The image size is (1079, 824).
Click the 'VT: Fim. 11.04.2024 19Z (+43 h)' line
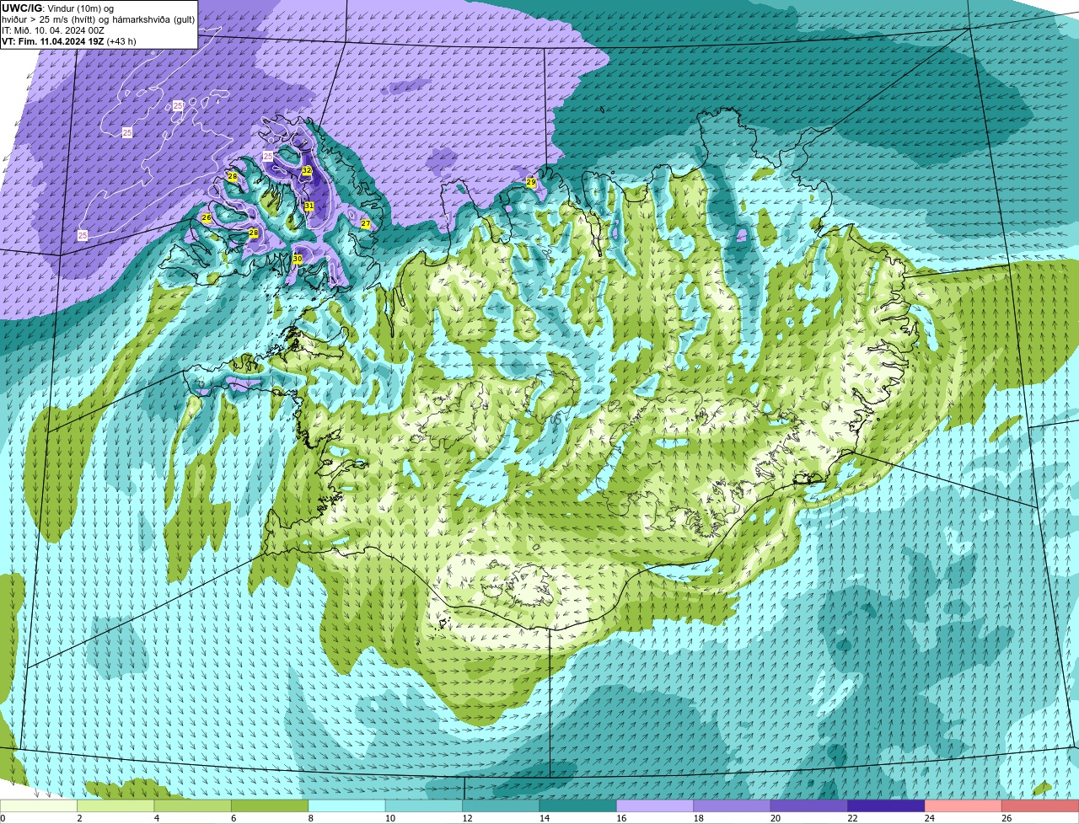pyautogui.click(x=69, y=41)
